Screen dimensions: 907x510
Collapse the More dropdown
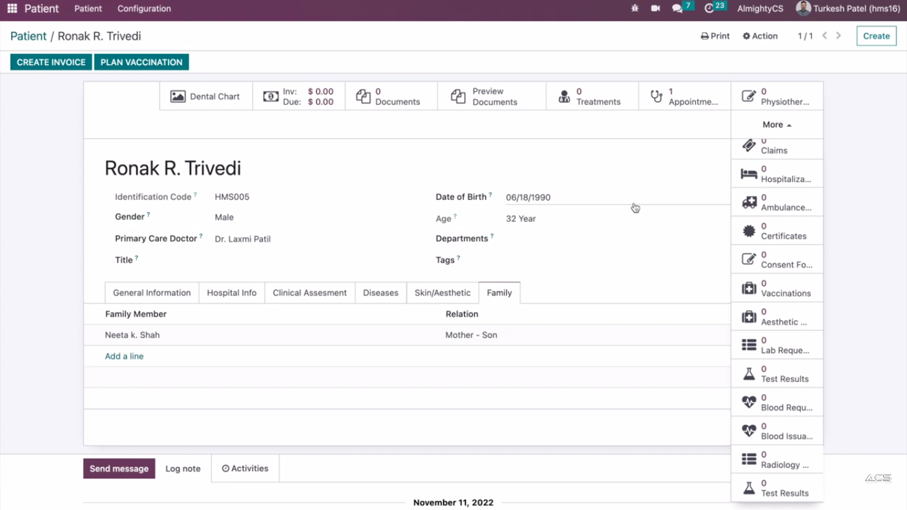776,125
